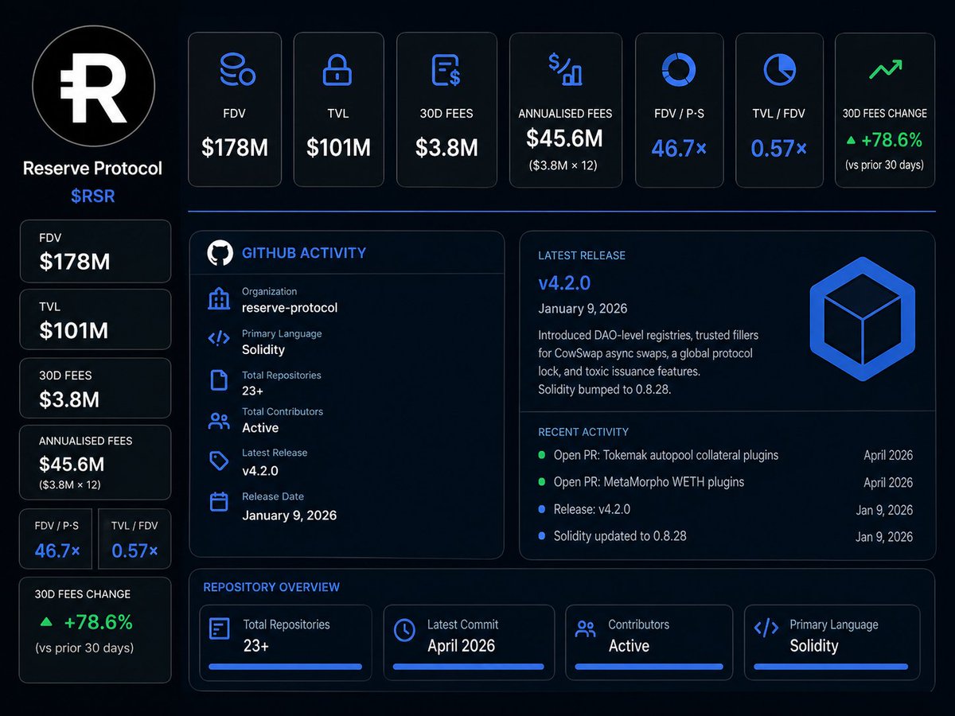955x716 pixels.
Task: Click the Reserve Protocol R logo
Action: pyautogui.click(x=93, y=86)
